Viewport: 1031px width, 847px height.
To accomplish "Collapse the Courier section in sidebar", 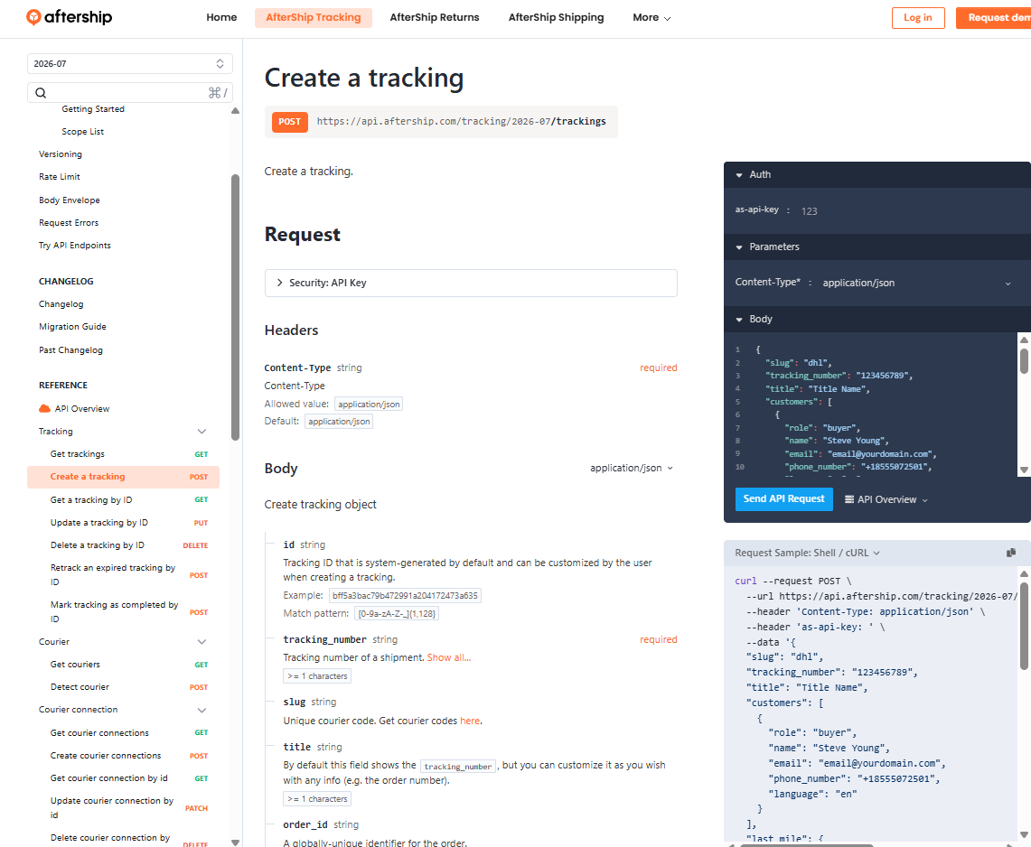I will (x=202, y=642).
